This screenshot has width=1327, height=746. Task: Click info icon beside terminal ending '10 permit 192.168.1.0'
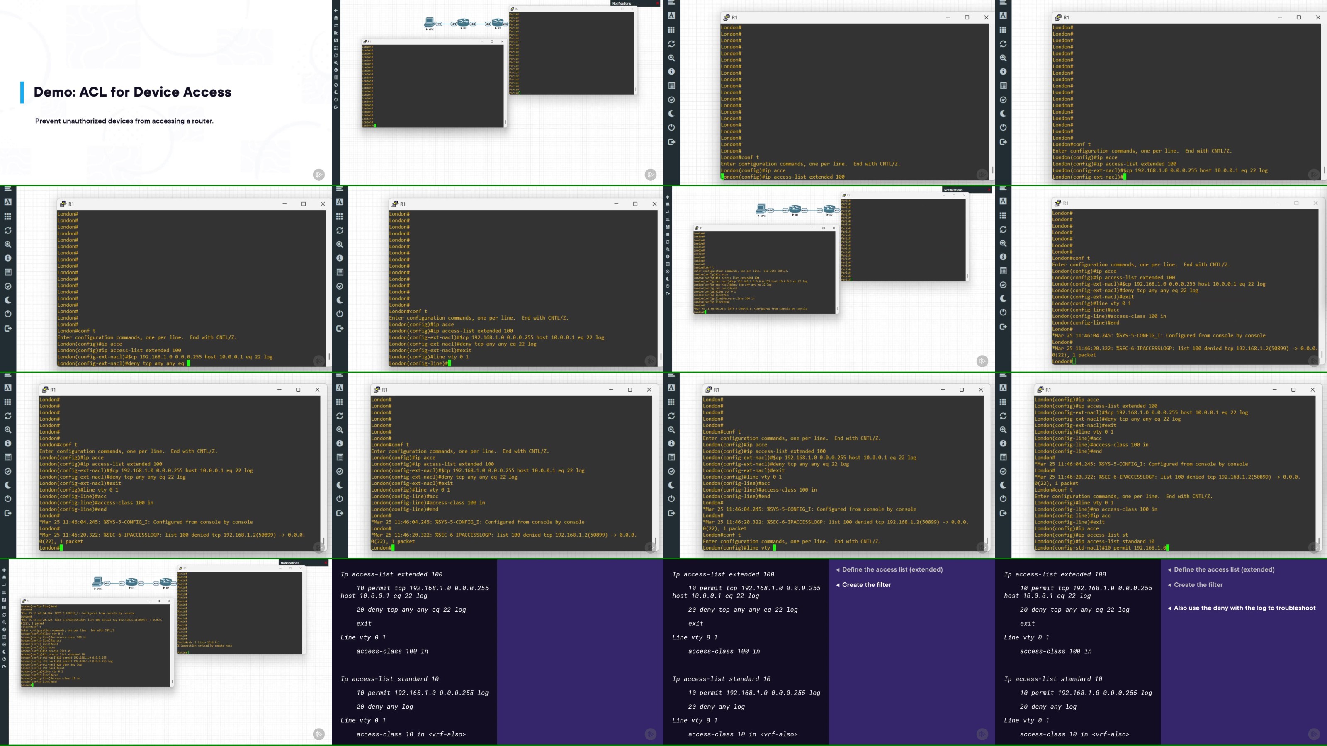point(1003,443)
